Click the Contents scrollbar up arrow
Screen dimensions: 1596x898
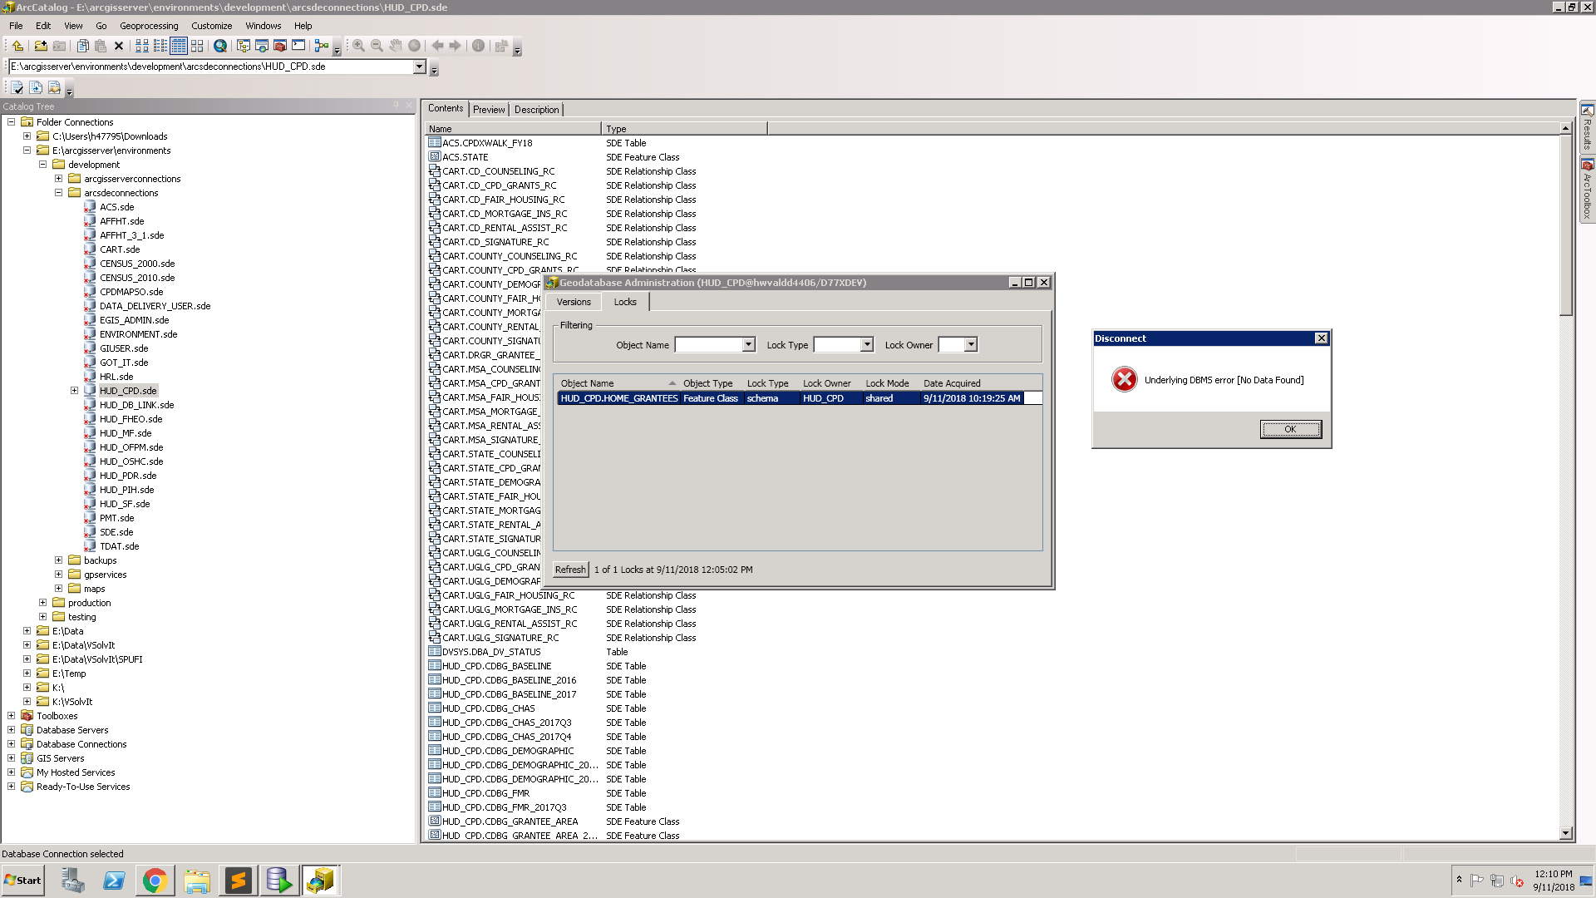point(1565,128)
